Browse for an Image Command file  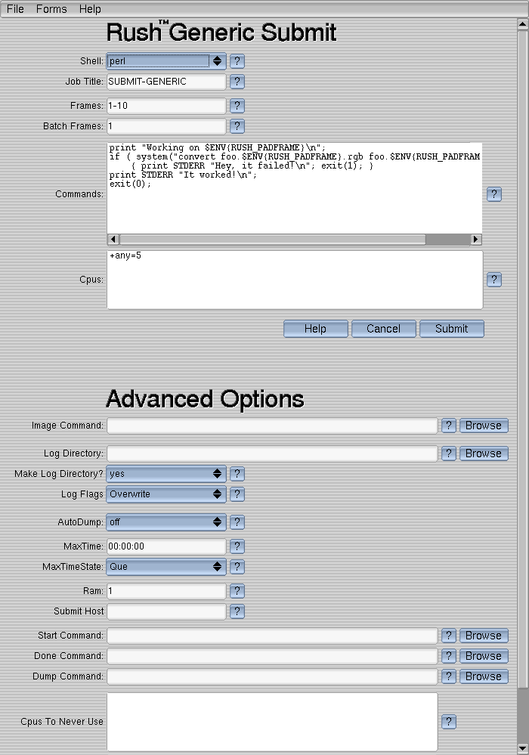pos(484,425)
